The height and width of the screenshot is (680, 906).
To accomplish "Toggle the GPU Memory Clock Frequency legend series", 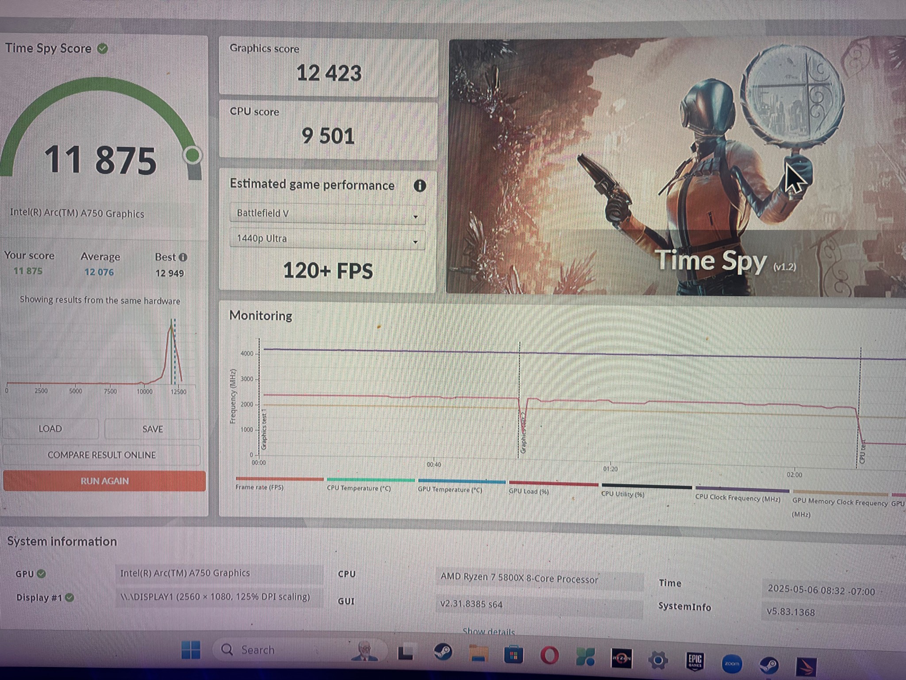I will tap(840, 503).
